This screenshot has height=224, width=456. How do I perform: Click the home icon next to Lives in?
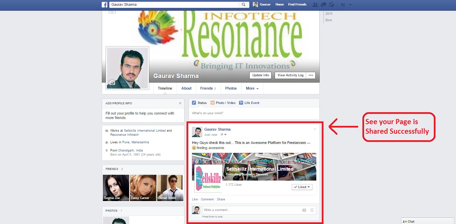pyautogui.click(x=107, y=142)
